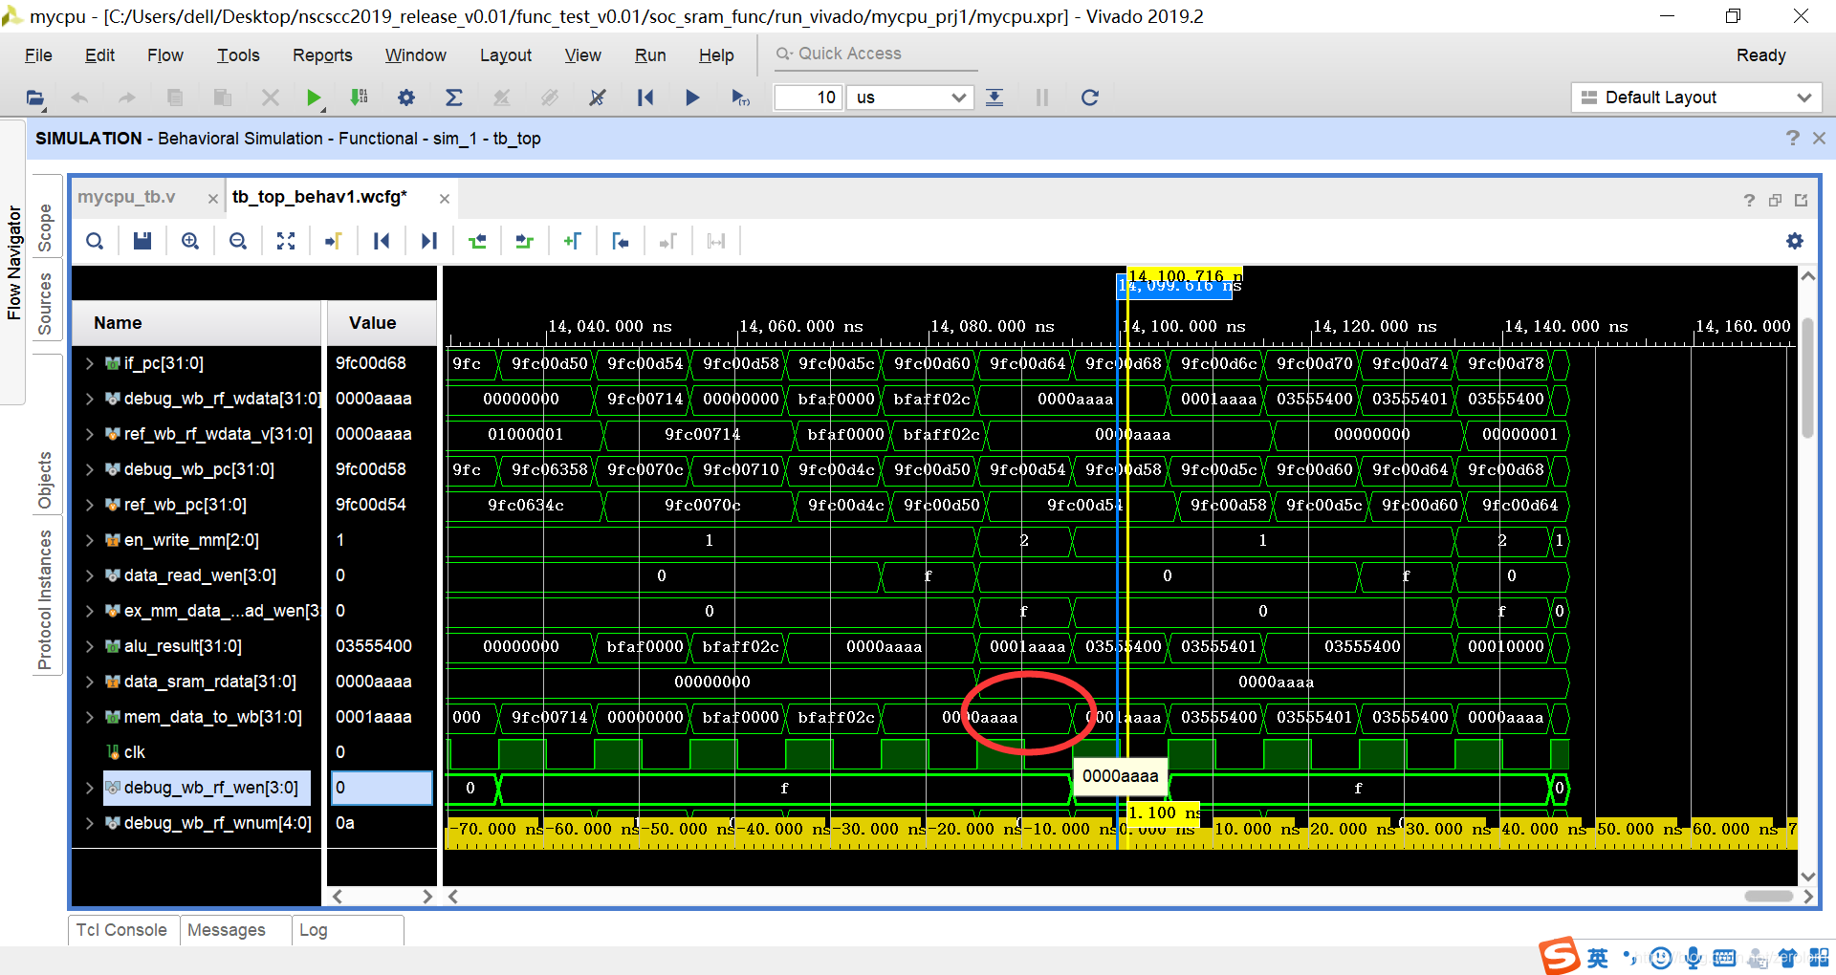The image size is (1836, 975).
Task: Click the Previous Transition icon
Action: [x=477, y=241]
